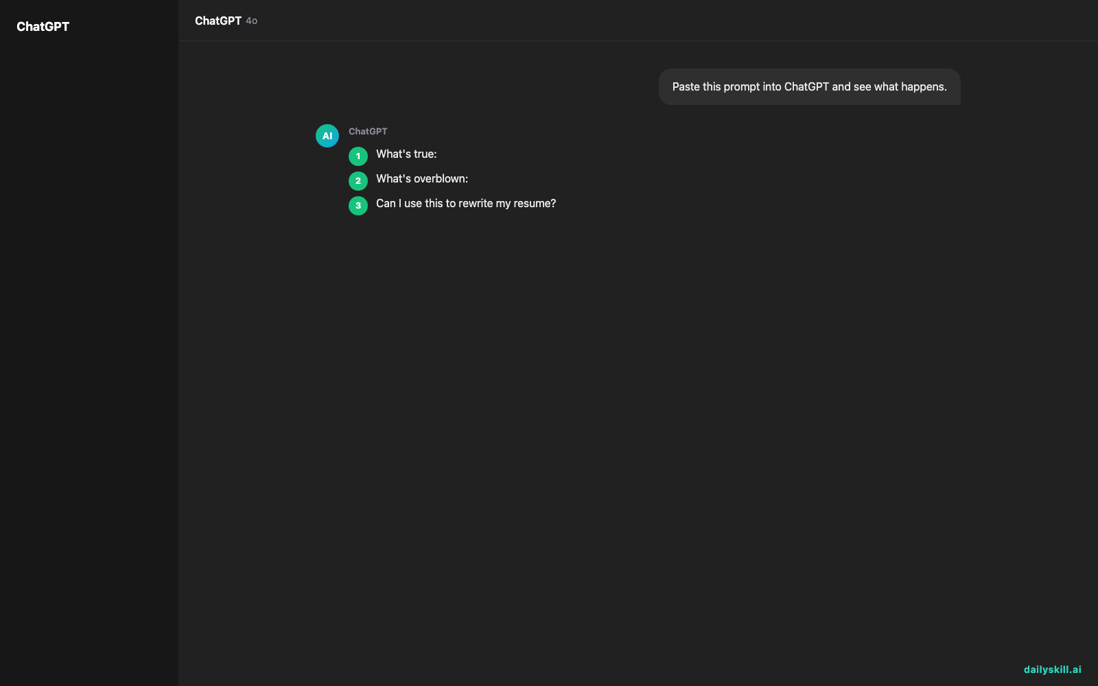The height and width of the screenshot is (686, 1098).
Task: Click the AI avatar icon
Action: coord(327,136)
